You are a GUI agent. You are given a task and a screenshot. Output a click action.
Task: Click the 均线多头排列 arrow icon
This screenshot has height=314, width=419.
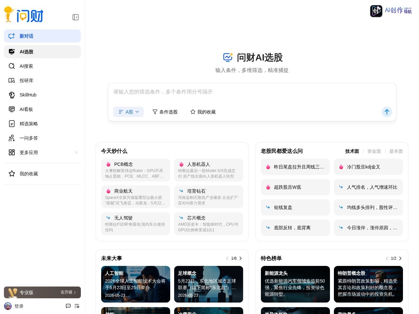pyautogui.click(x=341, y=207)
